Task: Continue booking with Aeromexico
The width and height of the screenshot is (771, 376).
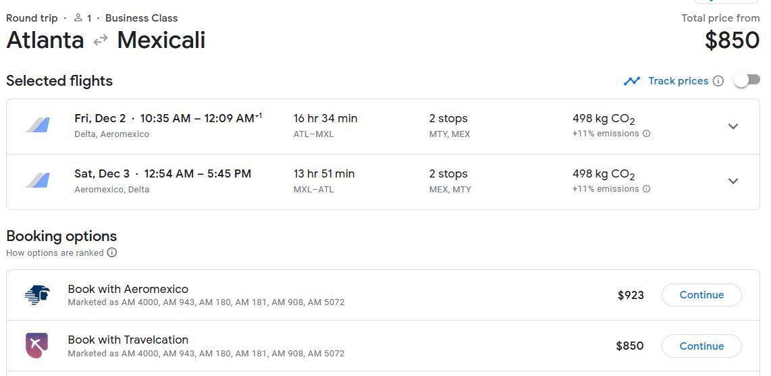Action: pyautogui.click(x=701, y=295)
